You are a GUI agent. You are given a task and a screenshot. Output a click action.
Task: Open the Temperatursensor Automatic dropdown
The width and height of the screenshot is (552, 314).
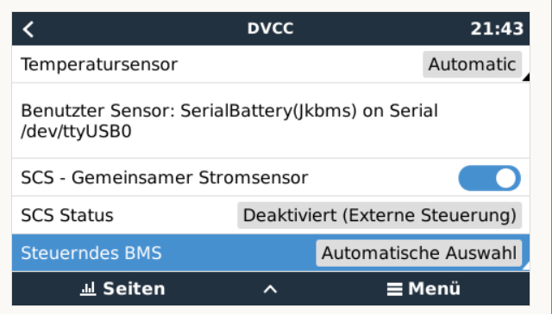pyautogui.click(x=472, y=65)
